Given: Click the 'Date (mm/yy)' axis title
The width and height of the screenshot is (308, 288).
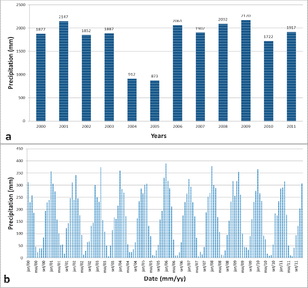Looking at the screenshot, I should (x=165, y=279).
